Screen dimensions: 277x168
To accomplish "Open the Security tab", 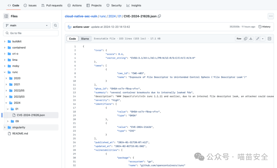I will click(x=114, y=5).
